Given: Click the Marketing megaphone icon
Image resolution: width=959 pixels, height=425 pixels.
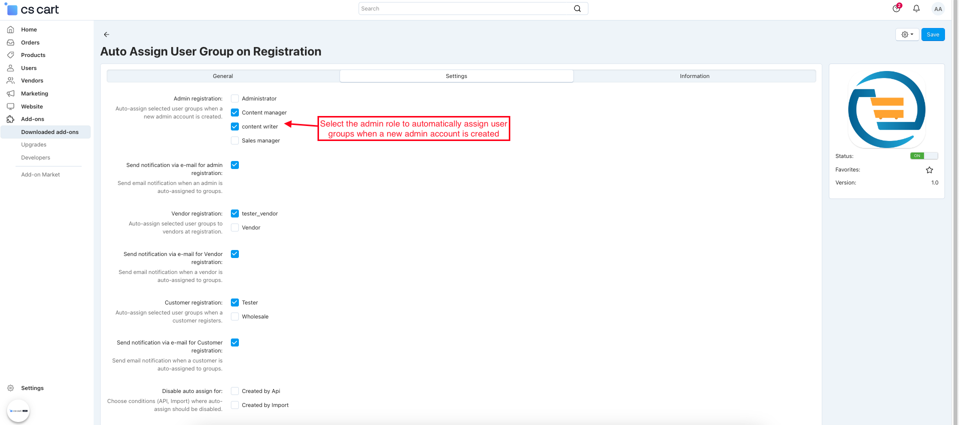Looking at the screenshot, I should 11,93.
